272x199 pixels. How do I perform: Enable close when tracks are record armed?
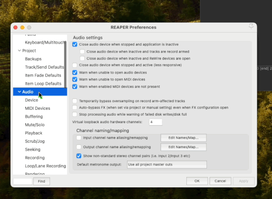click(x=82, y=52)
